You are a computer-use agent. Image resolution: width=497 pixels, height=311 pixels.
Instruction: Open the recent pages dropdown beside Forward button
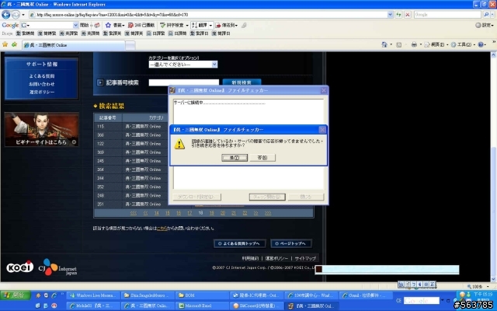pyautogui.click(x=23, y=15)
